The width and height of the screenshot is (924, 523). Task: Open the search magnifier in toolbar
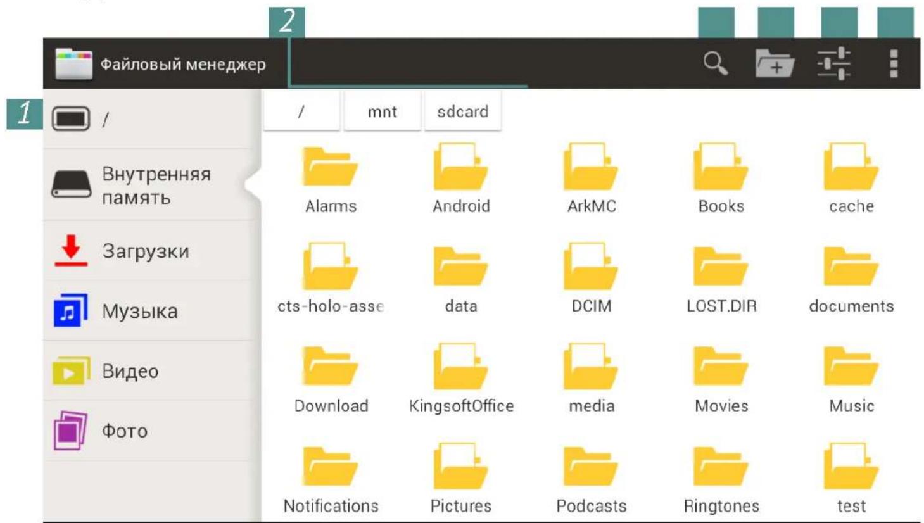tap(716, 63)
